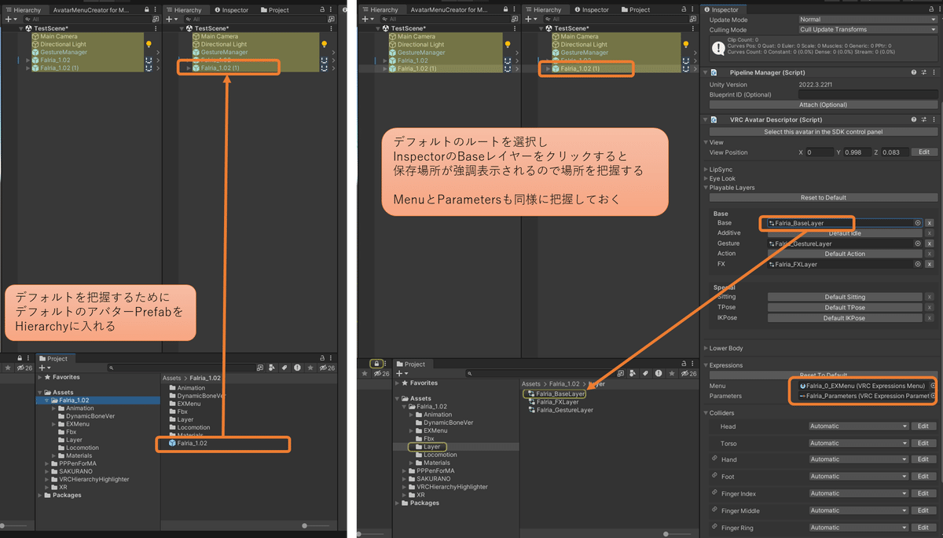Viewport: 943px width, 538px height.
Task: Click the X next to TPose layer
Action: (930, 307)
